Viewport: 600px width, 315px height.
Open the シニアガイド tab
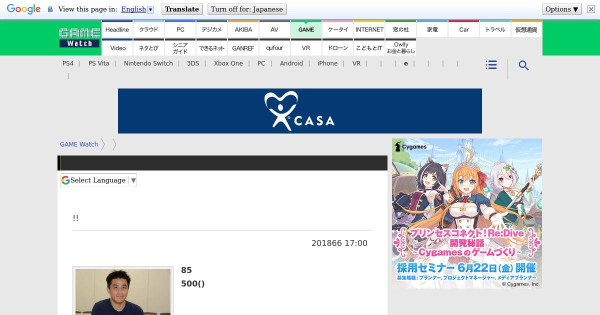[x=180, y=48]
